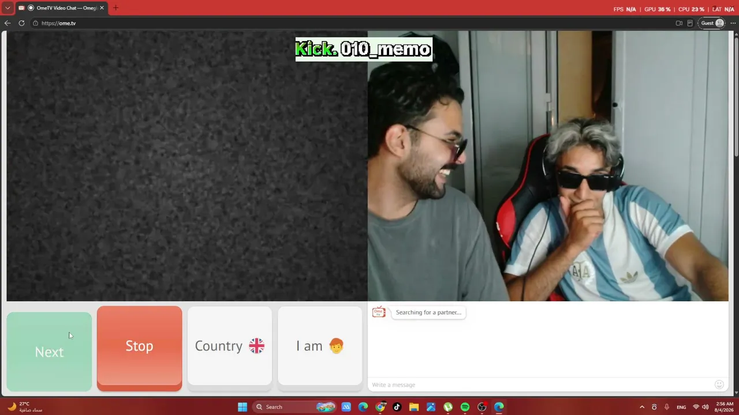This screenshot has height=415, width=739.
Task: Click the tray icon left of microphone
Action: pos(654,407)
